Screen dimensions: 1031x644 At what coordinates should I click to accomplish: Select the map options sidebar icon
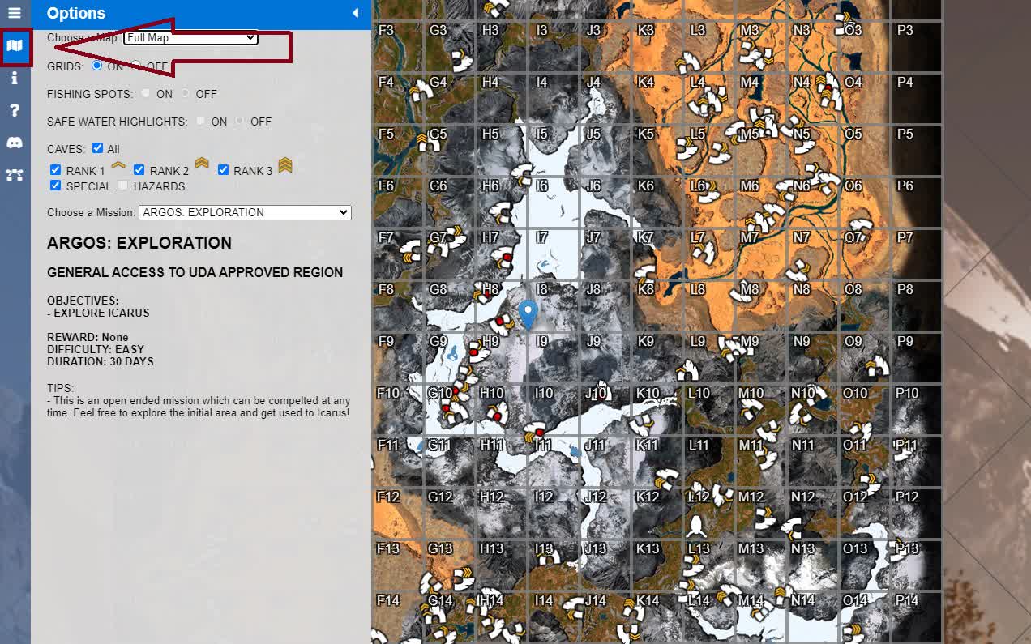pyautogui.click(x=15, y=47)
